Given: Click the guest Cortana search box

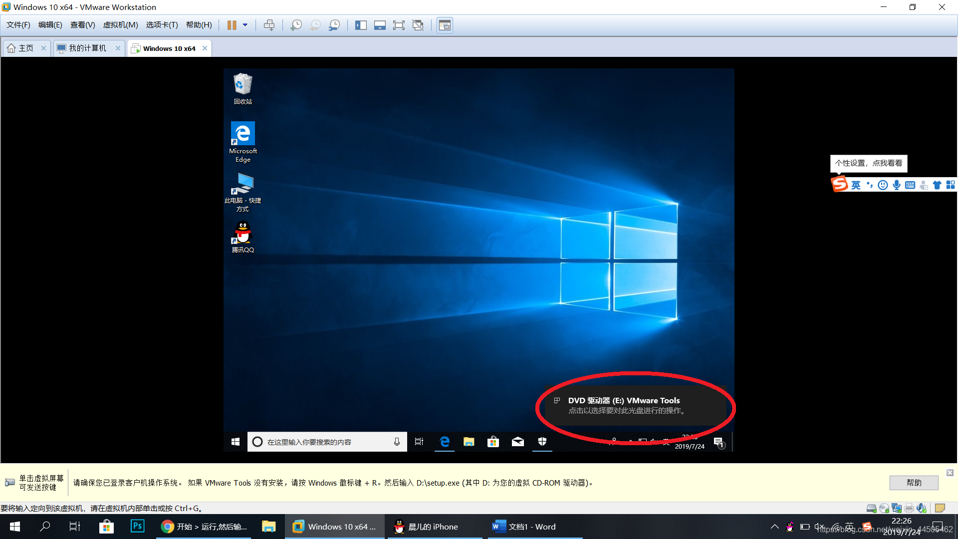Looking at the screenshot, I should [x=327, y=442].
